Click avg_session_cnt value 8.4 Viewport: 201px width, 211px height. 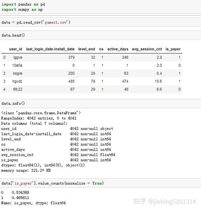(x=159, y=73)
